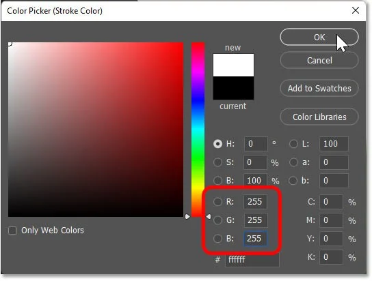Select the R red radio button
This screenshot has height=281, width=372.
pos(217,202)
